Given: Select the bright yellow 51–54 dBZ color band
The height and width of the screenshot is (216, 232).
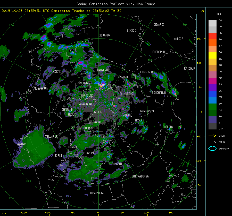Looking at the screenshot, I should [212, 55].
